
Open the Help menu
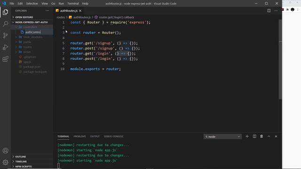[x=85, y=3]
